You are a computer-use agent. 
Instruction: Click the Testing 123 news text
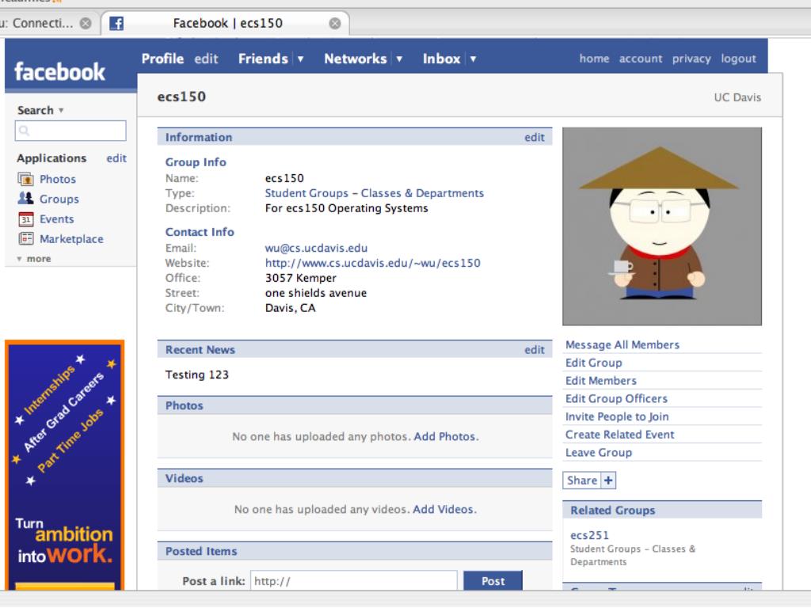[x=196, y=374]
